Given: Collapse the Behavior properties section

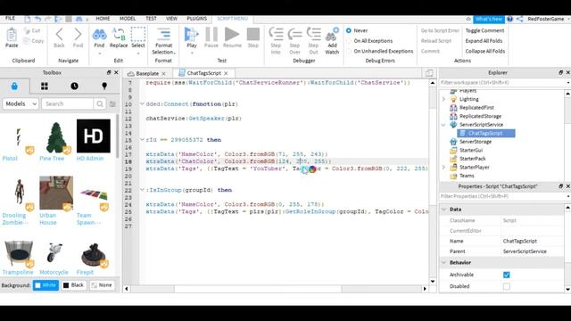Looking at the screenshot, I should click(x=444, y=262).
